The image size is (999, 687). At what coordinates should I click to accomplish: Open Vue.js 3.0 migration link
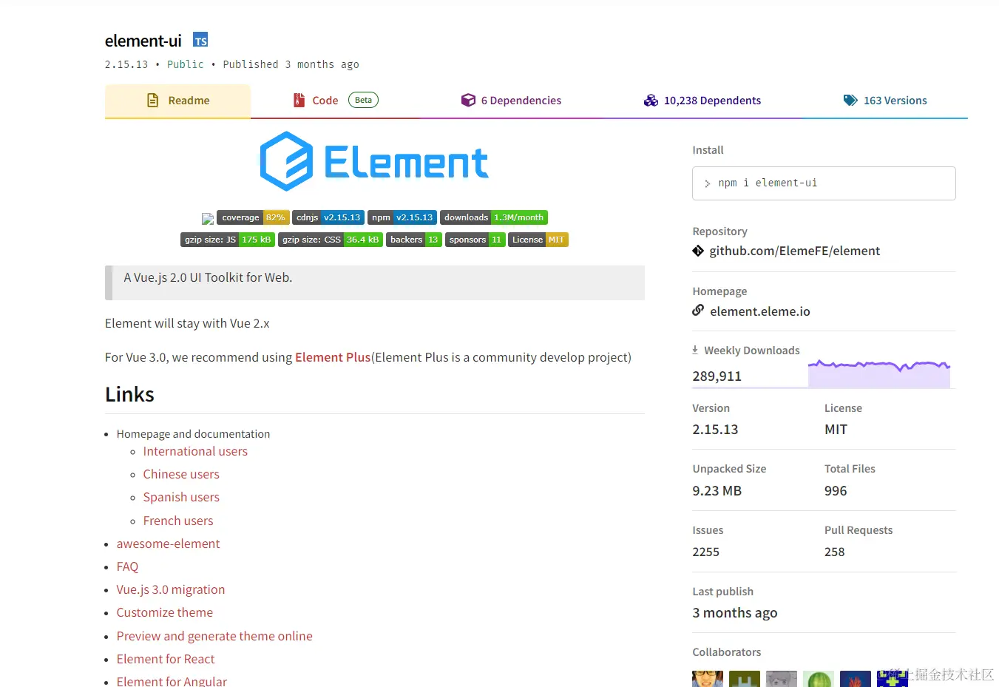[x=171, y=589]
